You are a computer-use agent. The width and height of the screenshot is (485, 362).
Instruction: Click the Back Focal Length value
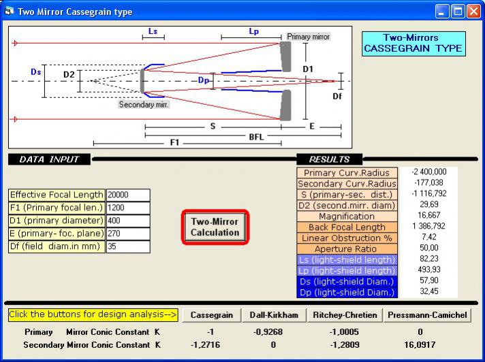[x=429, y=226]
